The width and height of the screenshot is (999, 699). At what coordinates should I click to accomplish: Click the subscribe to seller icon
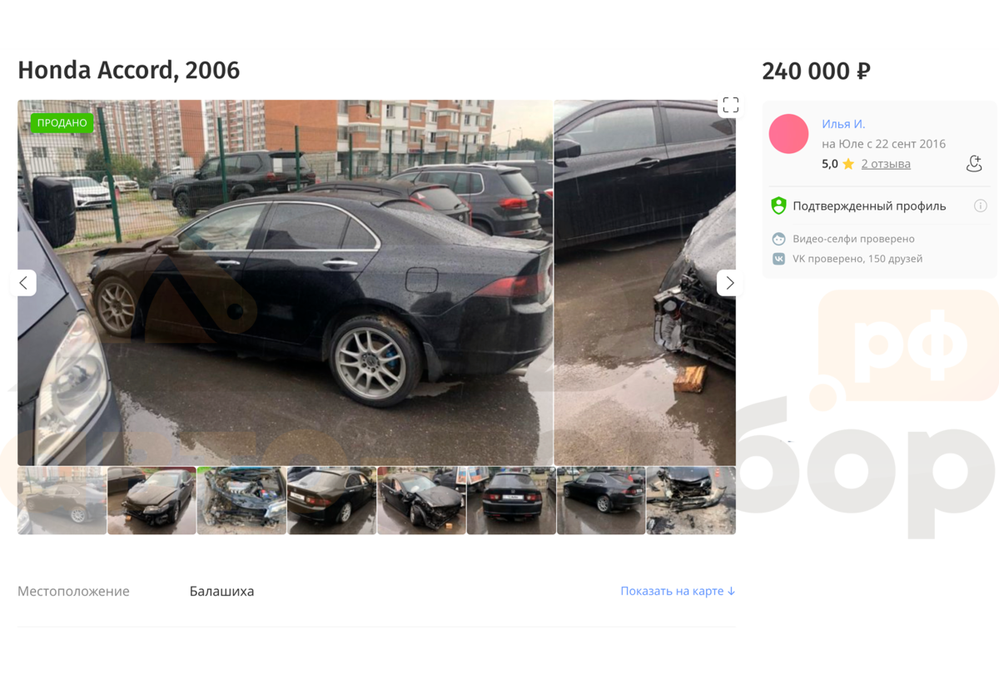click(x=974, y=163)
